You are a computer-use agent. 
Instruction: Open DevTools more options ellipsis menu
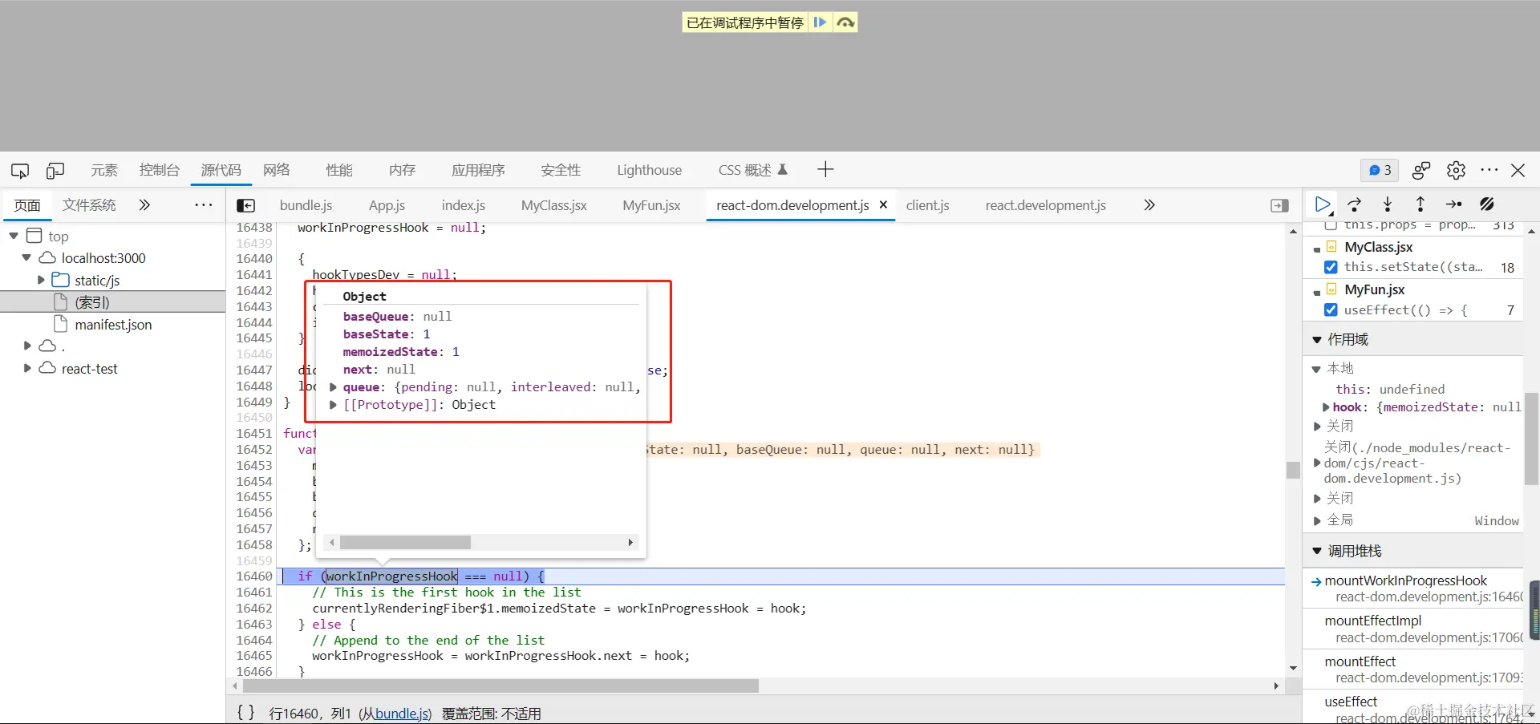pyautogui.click(x=1489, y=170)
